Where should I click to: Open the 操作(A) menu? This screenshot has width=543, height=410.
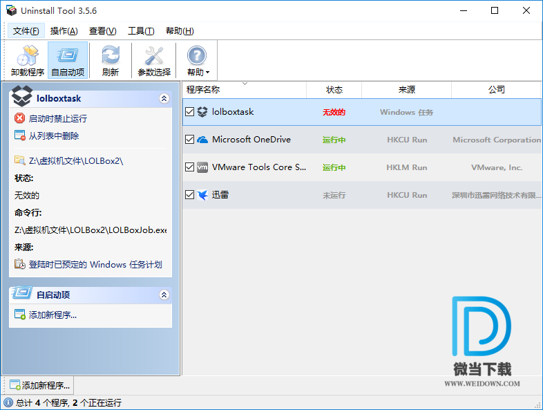pos(64,31)
